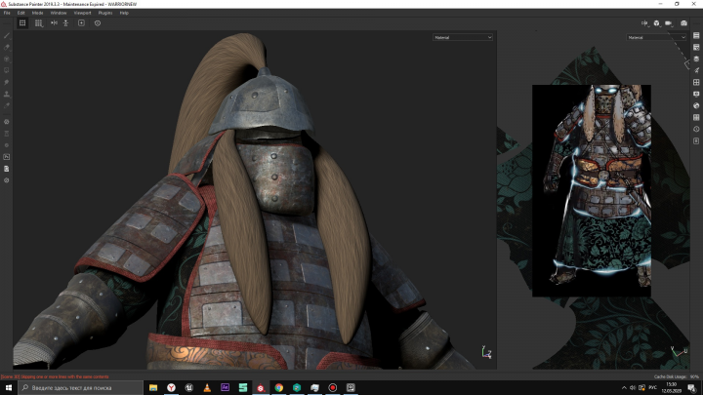Image resolution: width=703 pixels, height=395 pixels.
Task: Open the Plugins menu
Action: tap(103, 13)
